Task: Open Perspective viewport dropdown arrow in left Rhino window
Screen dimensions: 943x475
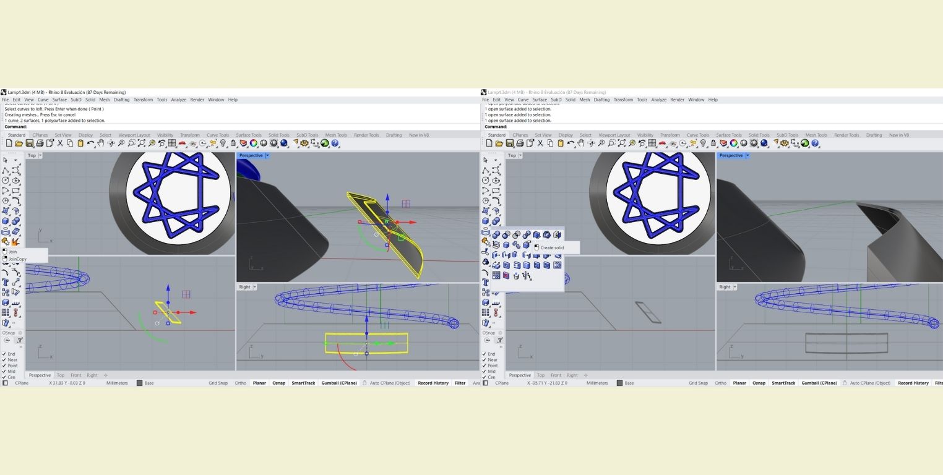Action: click(267, 155)
